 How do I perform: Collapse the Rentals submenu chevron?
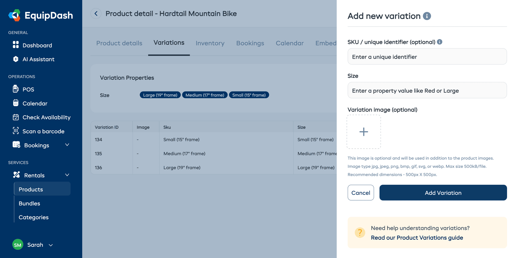pos(67,175)
